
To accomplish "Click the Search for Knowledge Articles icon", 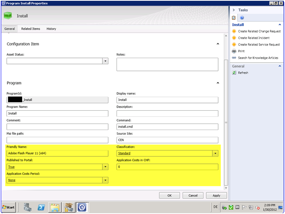I will [x=234, y=58].
